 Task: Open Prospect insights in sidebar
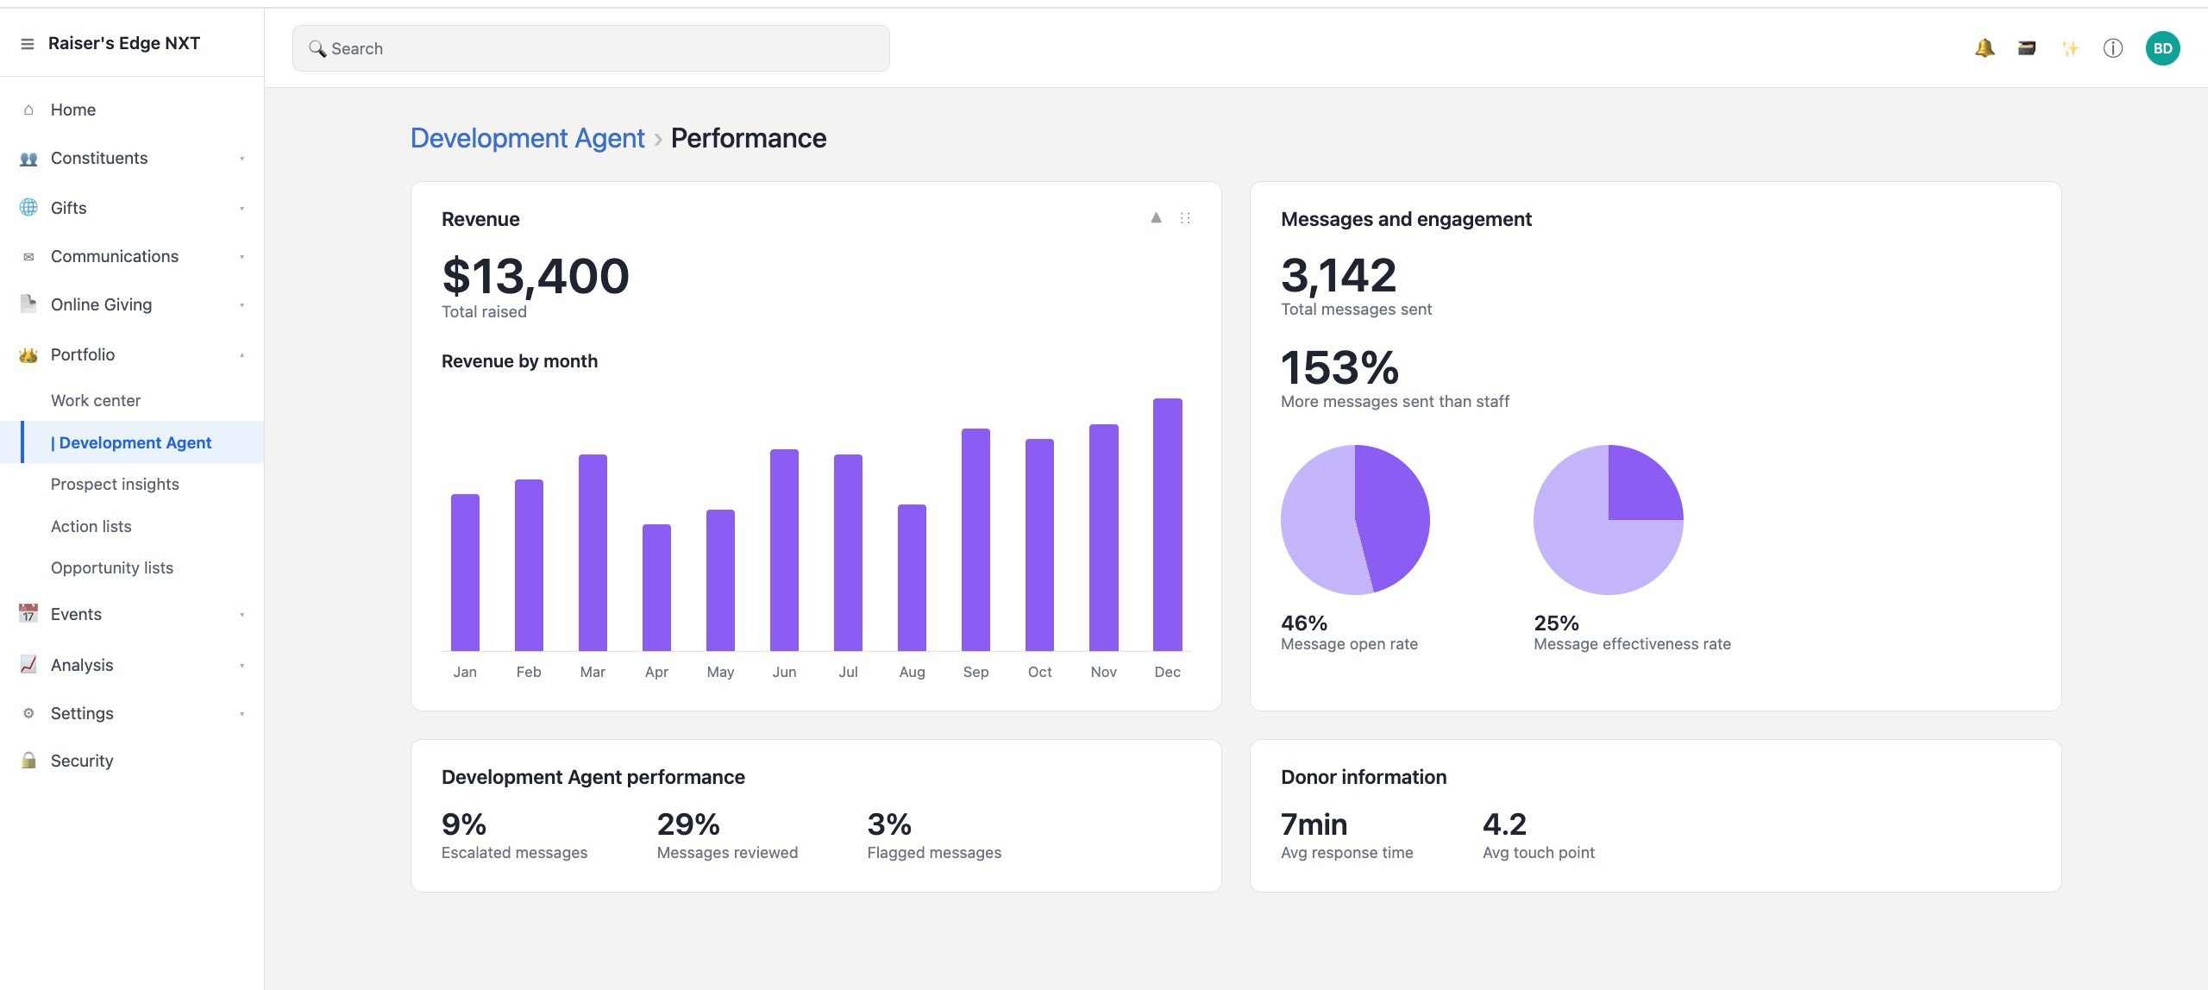[115, 484]
